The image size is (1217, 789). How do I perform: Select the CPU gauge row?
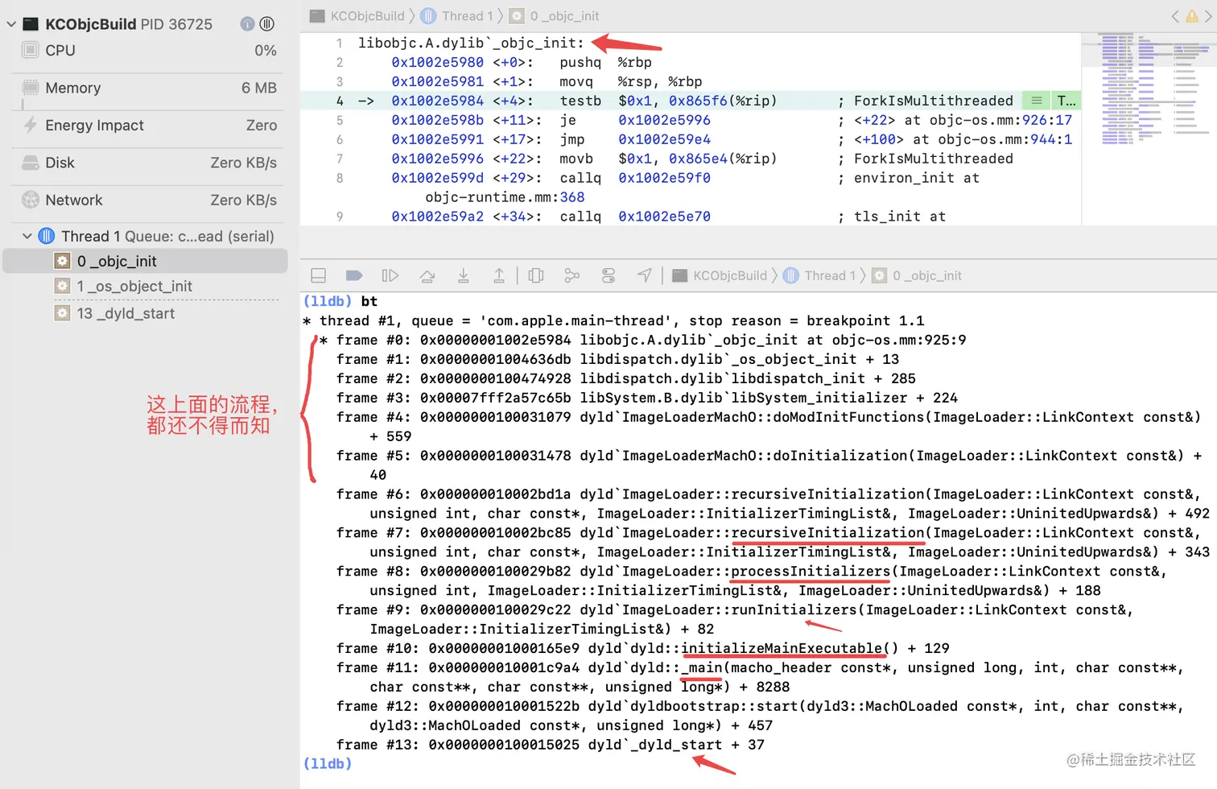pyautogui.click(x=148, y=51)
